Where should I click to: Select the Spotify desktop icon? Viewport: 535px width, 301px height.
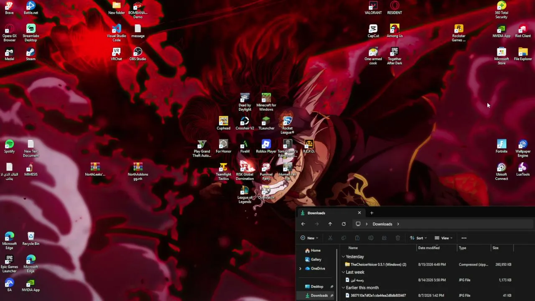pyautogui.click(x=9, y=146)
